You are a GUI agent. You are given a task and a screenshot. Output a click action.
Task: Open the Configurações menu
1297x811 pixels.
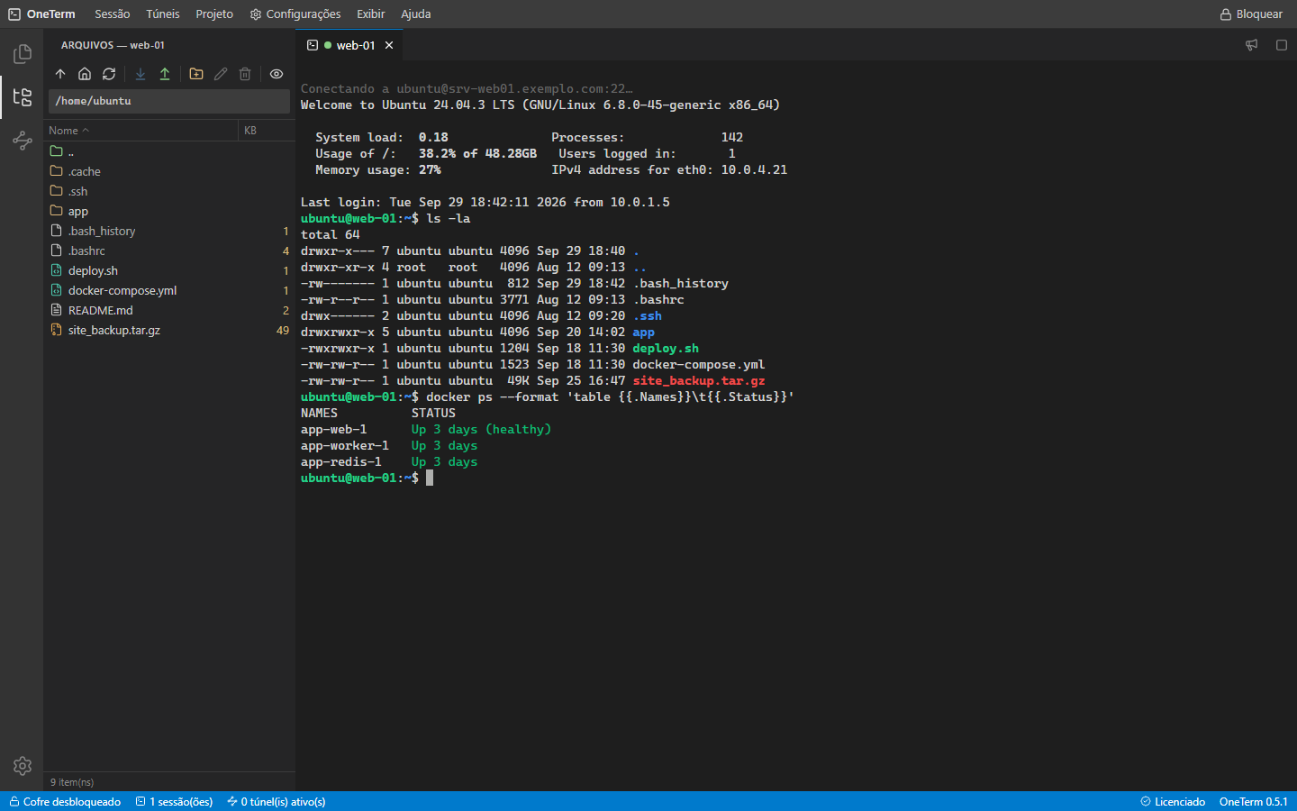coord(295,14)
